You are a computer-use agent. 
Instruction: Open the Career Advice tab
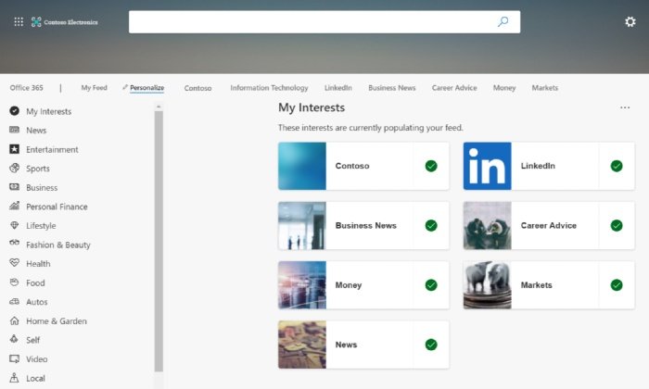click(454, 88)
